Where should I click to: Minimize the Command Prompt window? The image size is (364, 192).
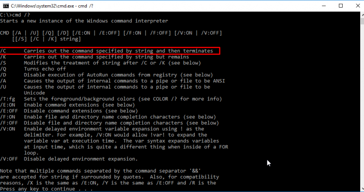[324, 6]
